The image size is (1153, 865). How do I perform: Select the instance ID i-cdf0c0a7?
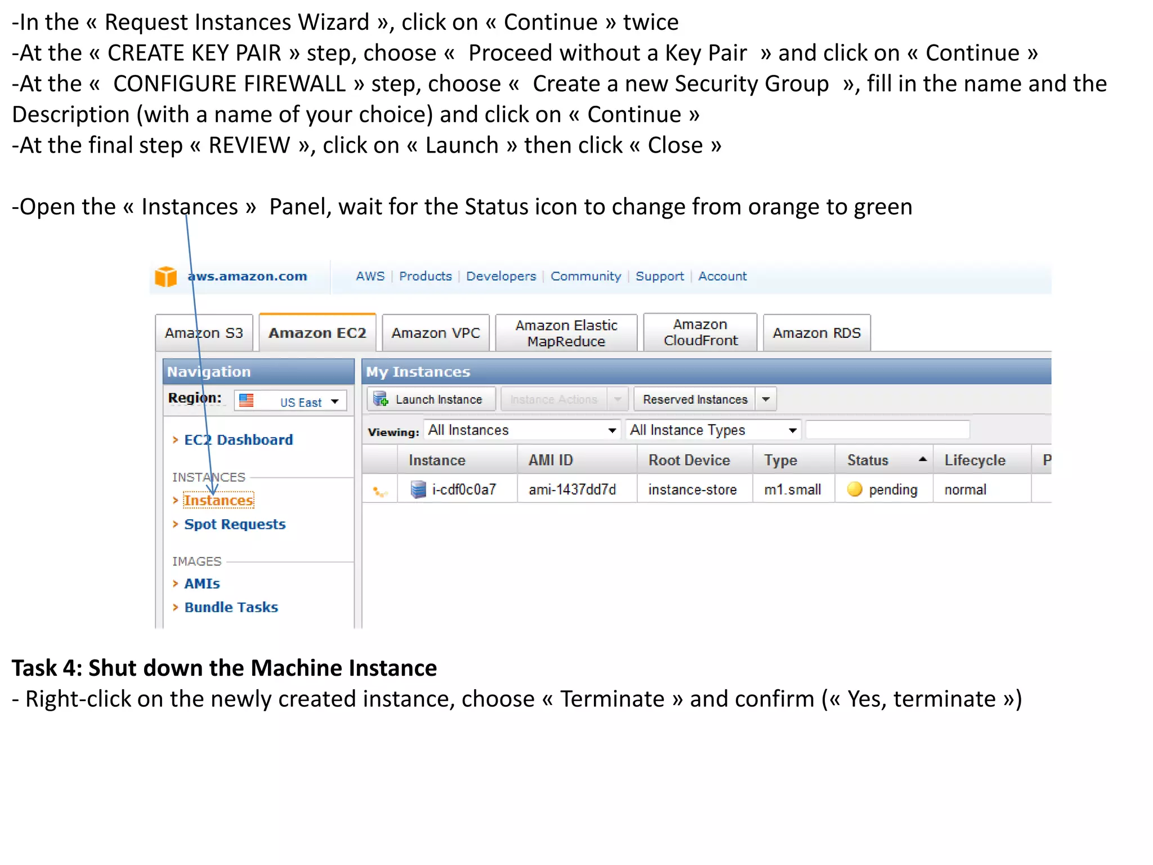[x=464, y=489]
